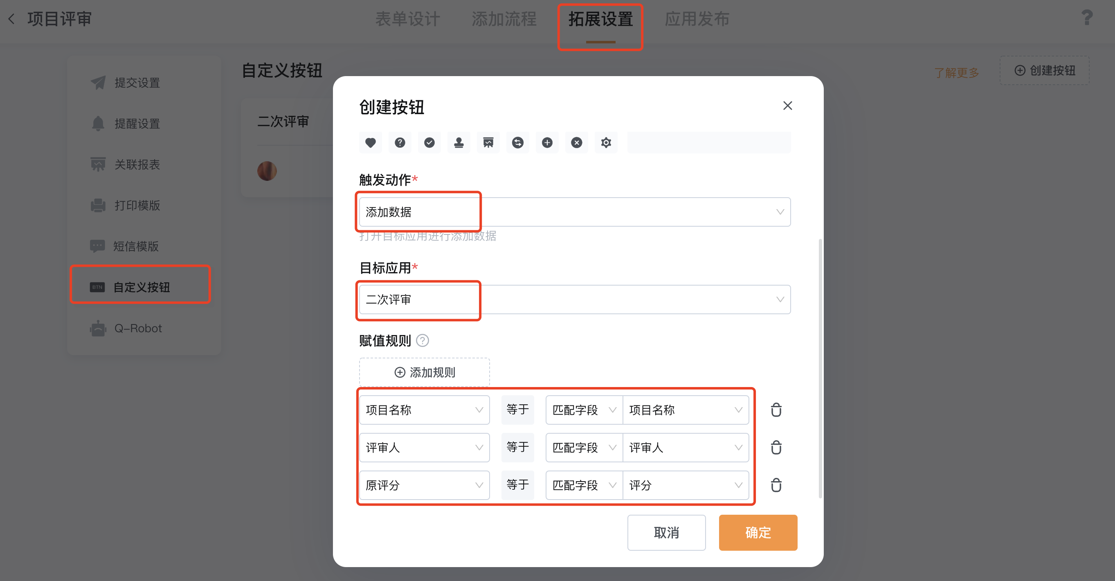Choose the stamp button icon
Image resolution: width=1115 pixels, height=581 pixels.
[x=459, y=142]
